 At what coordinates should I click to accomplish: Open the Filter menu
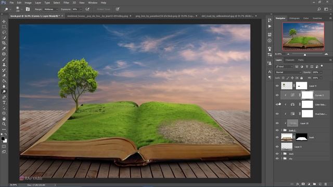[x=66, y=3]
